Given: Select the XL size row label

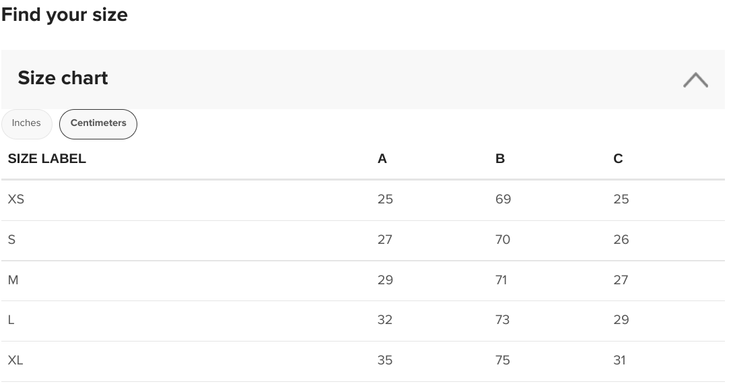Looking at the screenshot, I should [x=15, y=360].
